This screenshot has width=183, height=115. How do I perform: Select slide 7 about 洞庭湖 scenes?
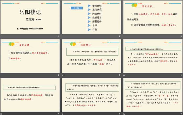(30, 94)
